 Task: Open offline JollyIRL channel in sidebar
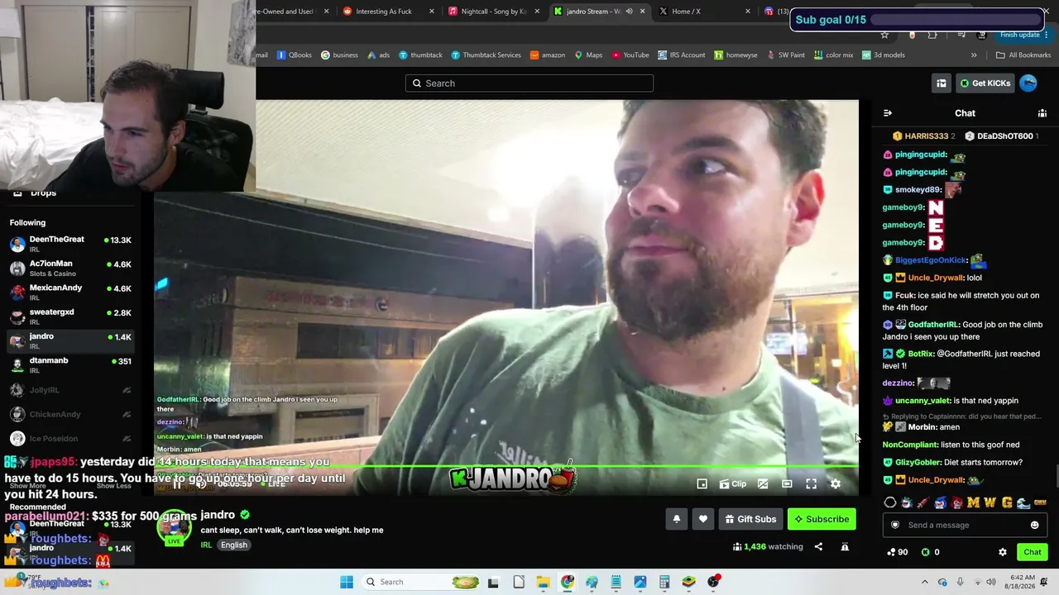(x=70, y=390)
